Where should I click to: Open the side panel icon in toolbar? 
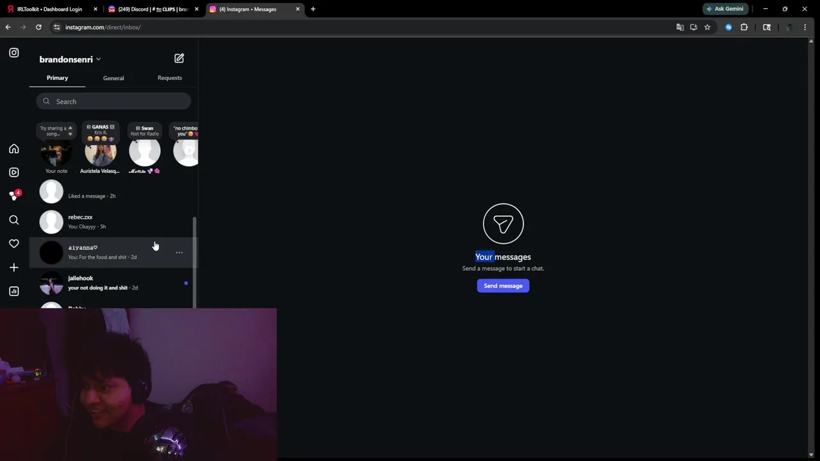coord(767,27)
